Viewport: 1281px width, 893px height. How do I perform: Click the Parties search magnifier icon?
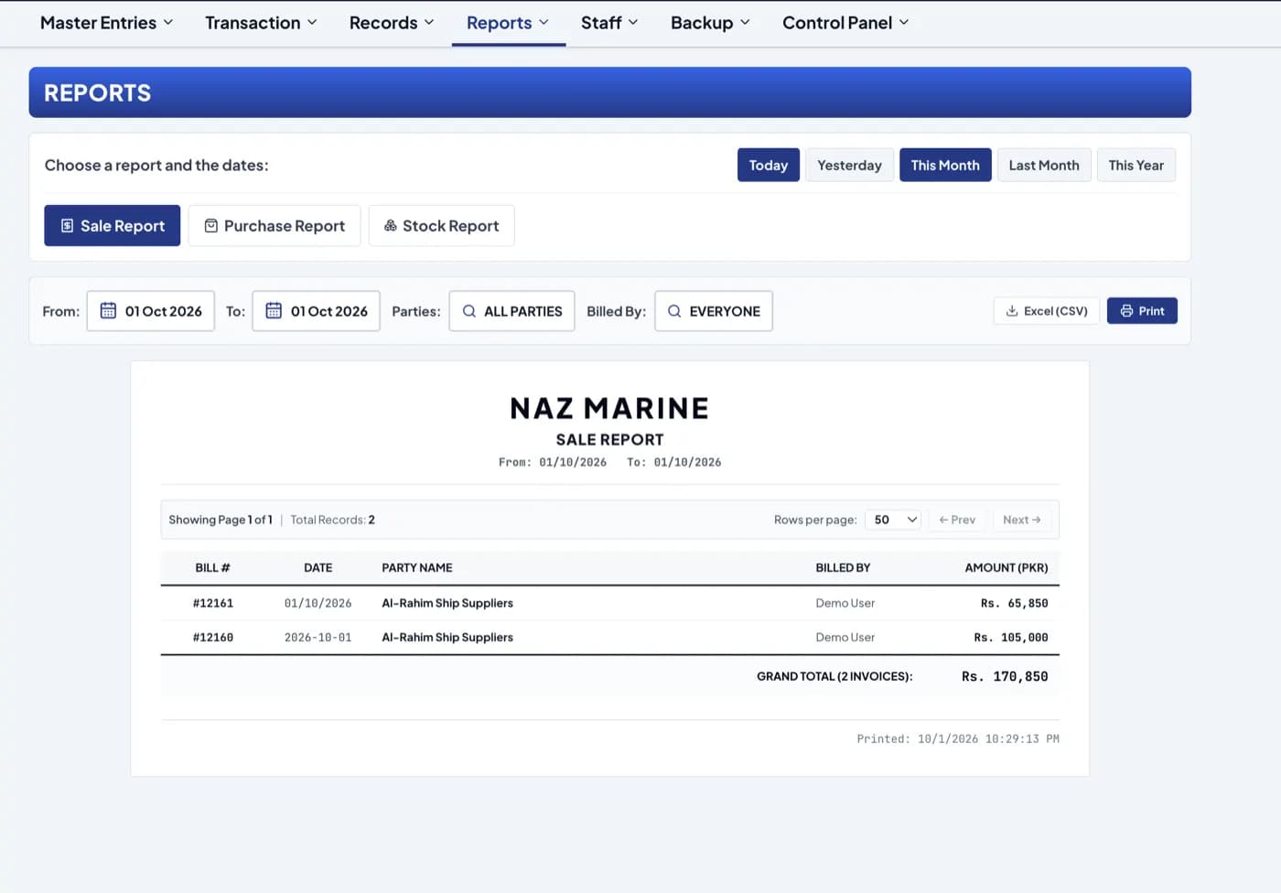click(x=469, y=311)
